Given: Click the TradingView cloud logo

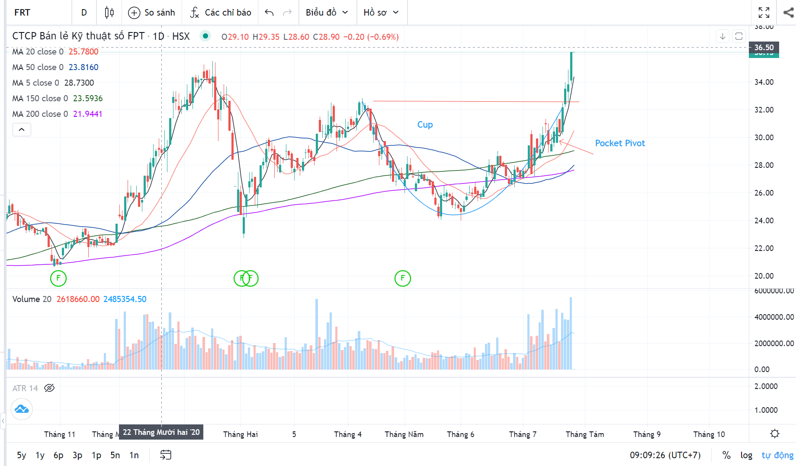Looking at the screenshot, I should [x=22, y=409].
